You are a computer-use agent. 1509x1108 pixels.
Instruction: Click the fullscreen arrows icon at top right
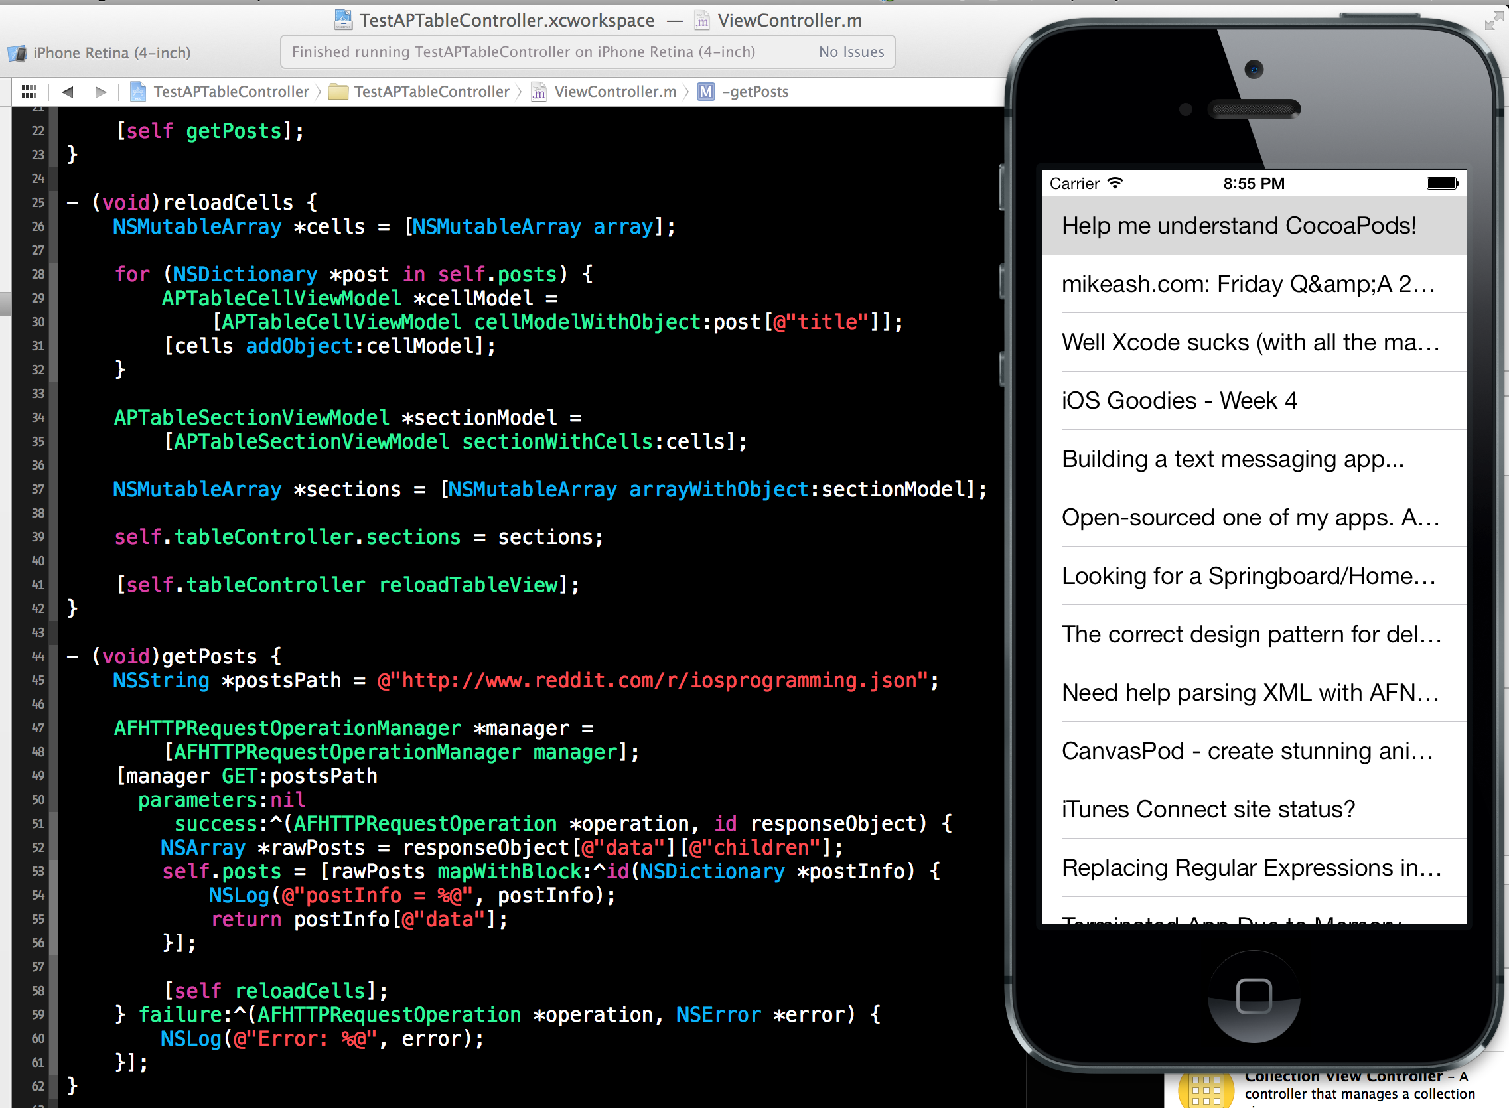click(x=1493, y=21)
